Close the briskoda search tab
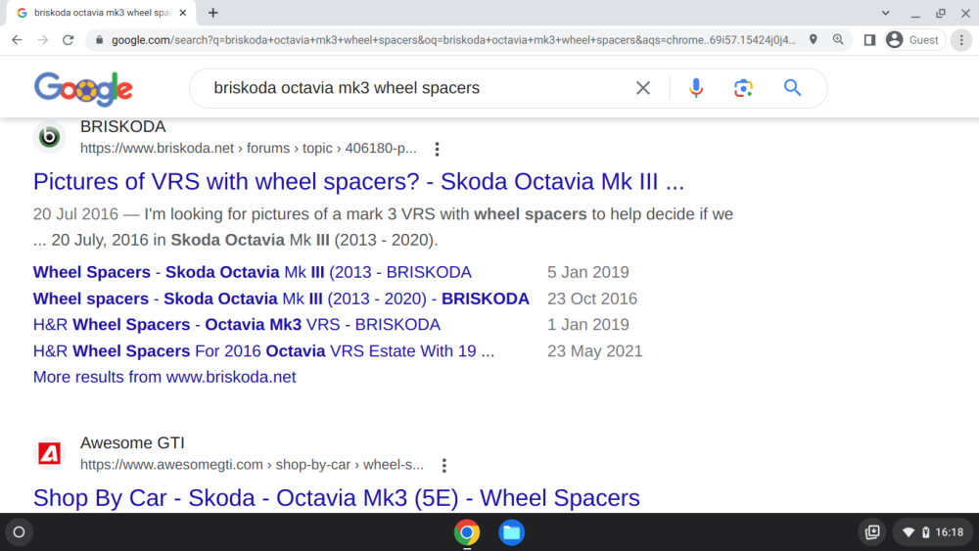Image resolution: width=979 pixels, height=551 pixels. coord(183,13)
